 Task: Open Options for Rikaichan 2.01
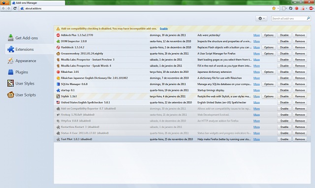[x=269, y=72]
